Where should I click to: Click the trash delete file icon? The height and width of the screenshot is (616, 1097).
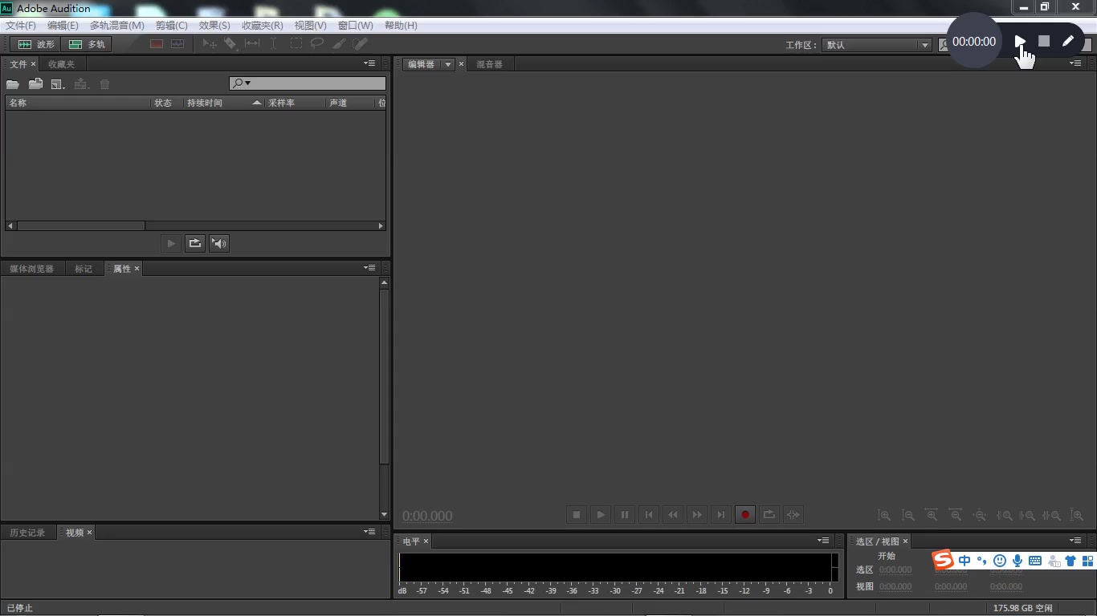tap(104, 84)
